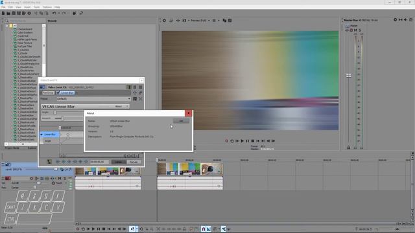Click the New project toolbar icon
This screenshot has height=233, width=415.
[x=3, y=13]
